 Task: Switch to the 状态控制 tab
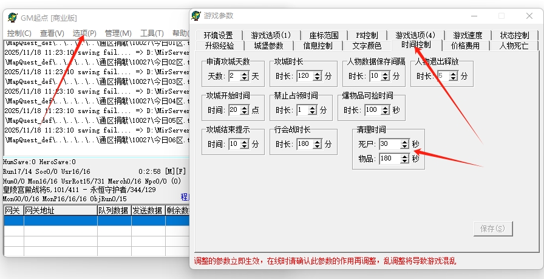pyautogui.click(x=514, y=35)
